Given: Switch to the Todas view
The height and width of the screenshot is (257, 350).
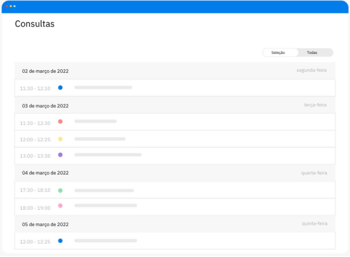Looking at the screenshot, I should (x=312, y=53).
